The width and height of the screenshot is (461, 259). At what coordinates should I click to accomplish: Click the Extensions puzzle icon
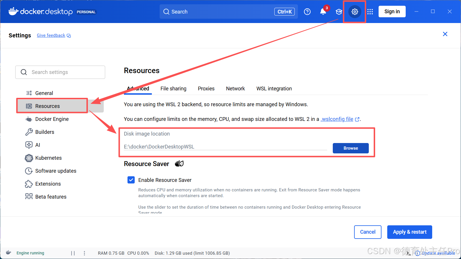tap(29, 184)
